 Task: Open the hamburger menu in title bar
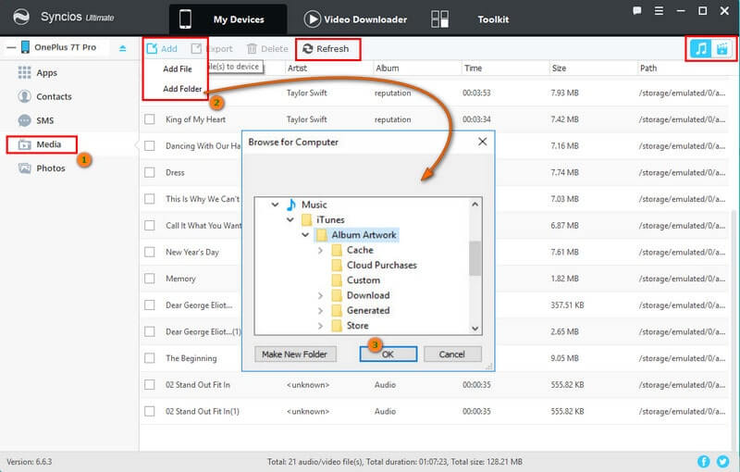(x=659, y=11)
